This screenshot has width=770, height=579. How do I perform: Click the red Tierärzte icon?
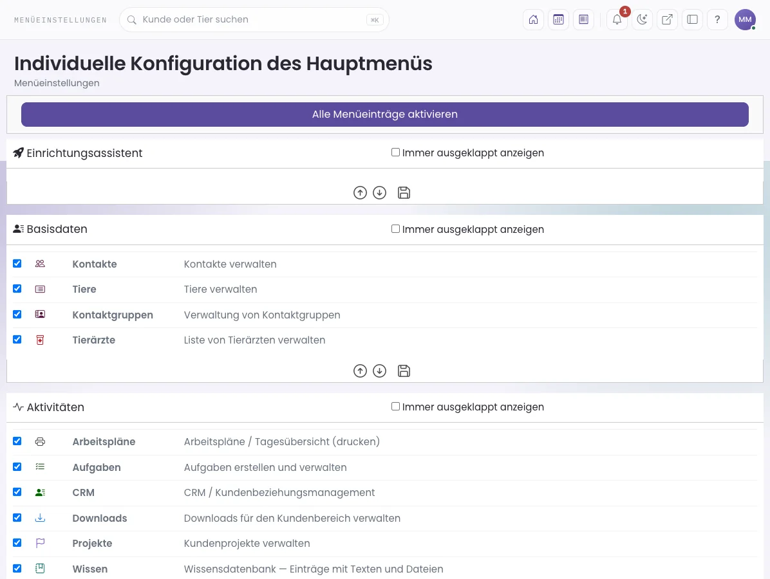pyautogui.click(x=41, y=340)
